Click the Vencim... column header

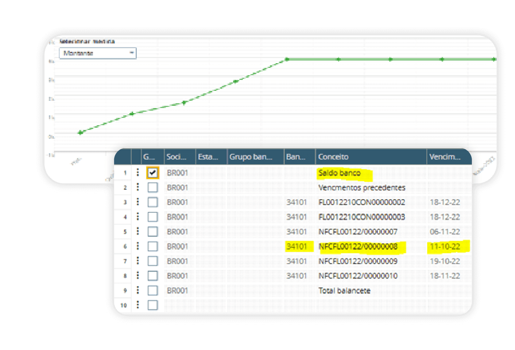coord(448,157)
